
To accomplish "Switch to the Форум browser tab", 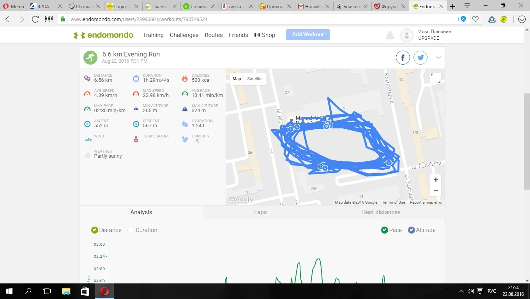I will pyautogui.click(x=390, y=6).
